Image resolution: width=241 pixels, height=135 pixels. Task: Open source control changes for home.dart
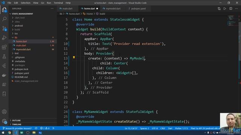[219, 9]
